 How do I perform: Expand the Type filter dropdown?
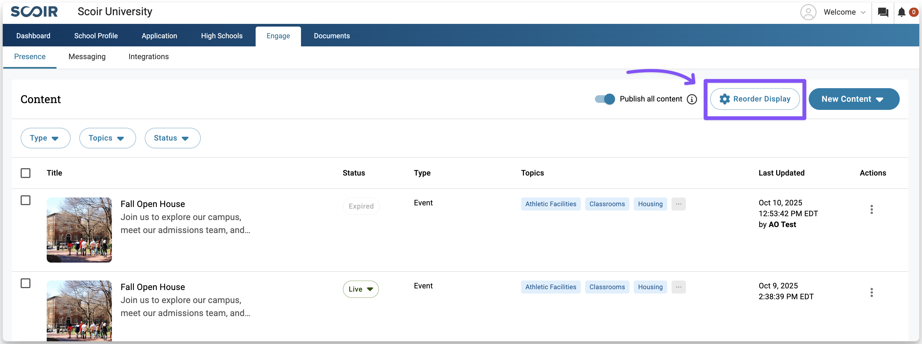pos(45,138)
